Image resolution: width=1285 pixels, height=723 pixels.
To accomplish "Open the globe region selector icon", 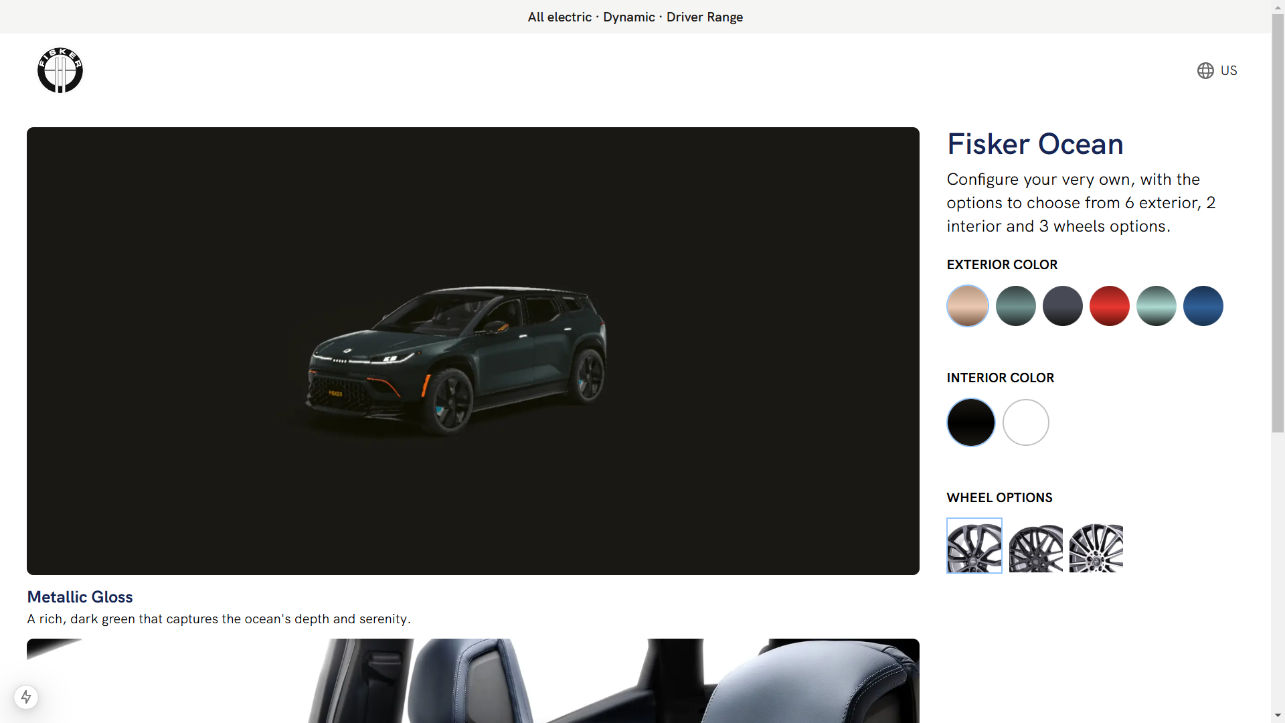I will [x=1205, y=71].
